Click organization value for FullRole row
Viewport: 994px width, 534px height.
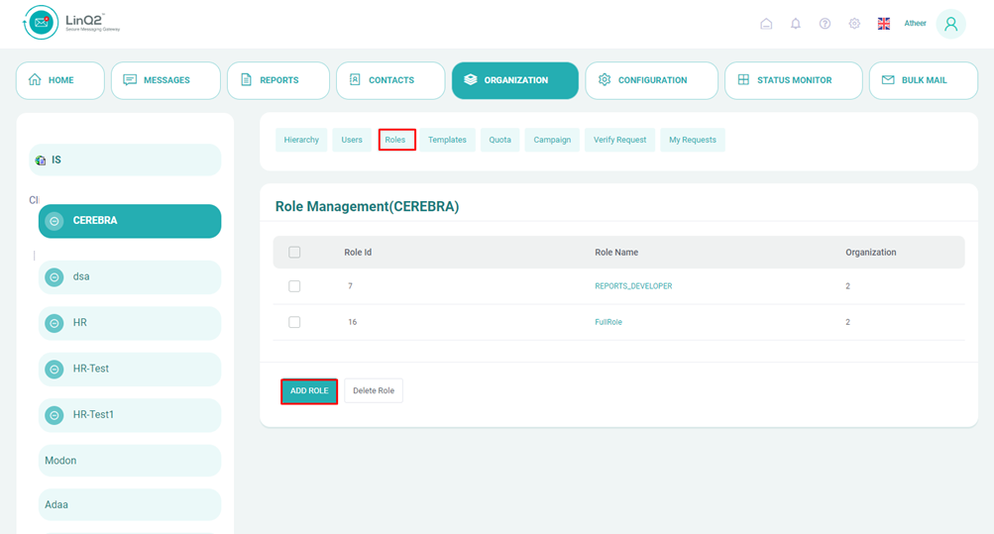pos(847,322)
